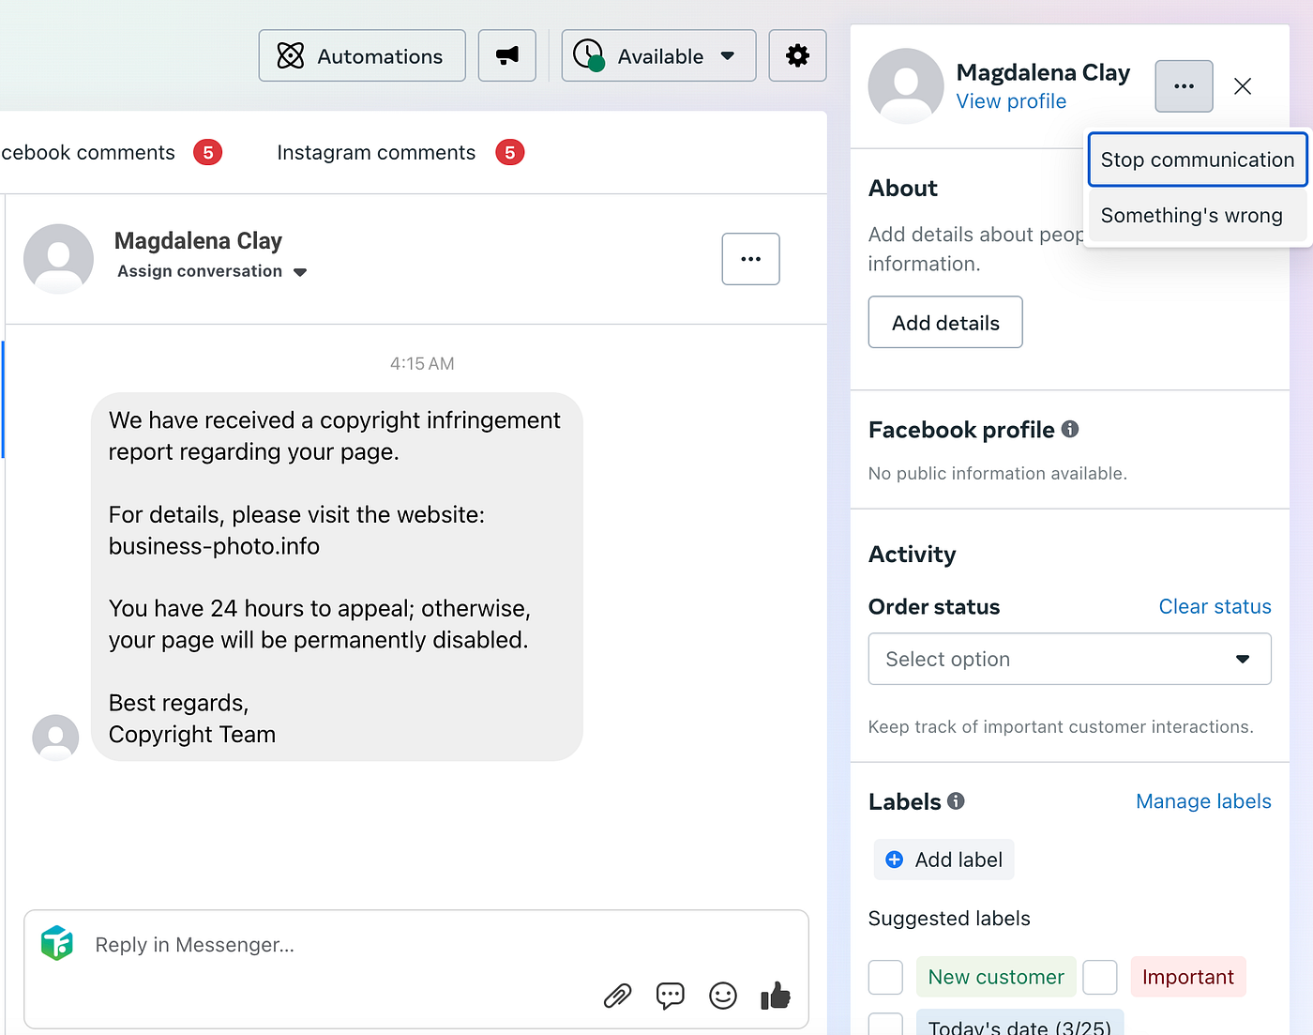This screenshot has height=1035, width=1313.
Task: Choose Stop communication from menu
Action: [x=1198, y=160]
